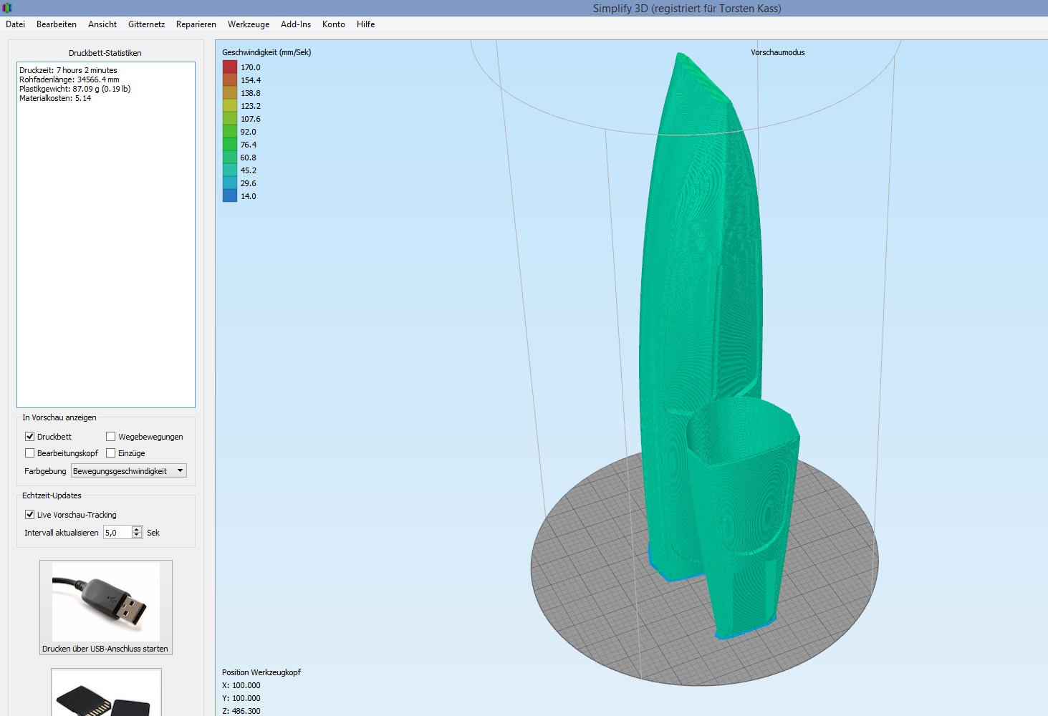Click the Intervall aktualisieren value field
Image resolution: width=1048 pixels, height=716 pixels.
coord(117,532)
